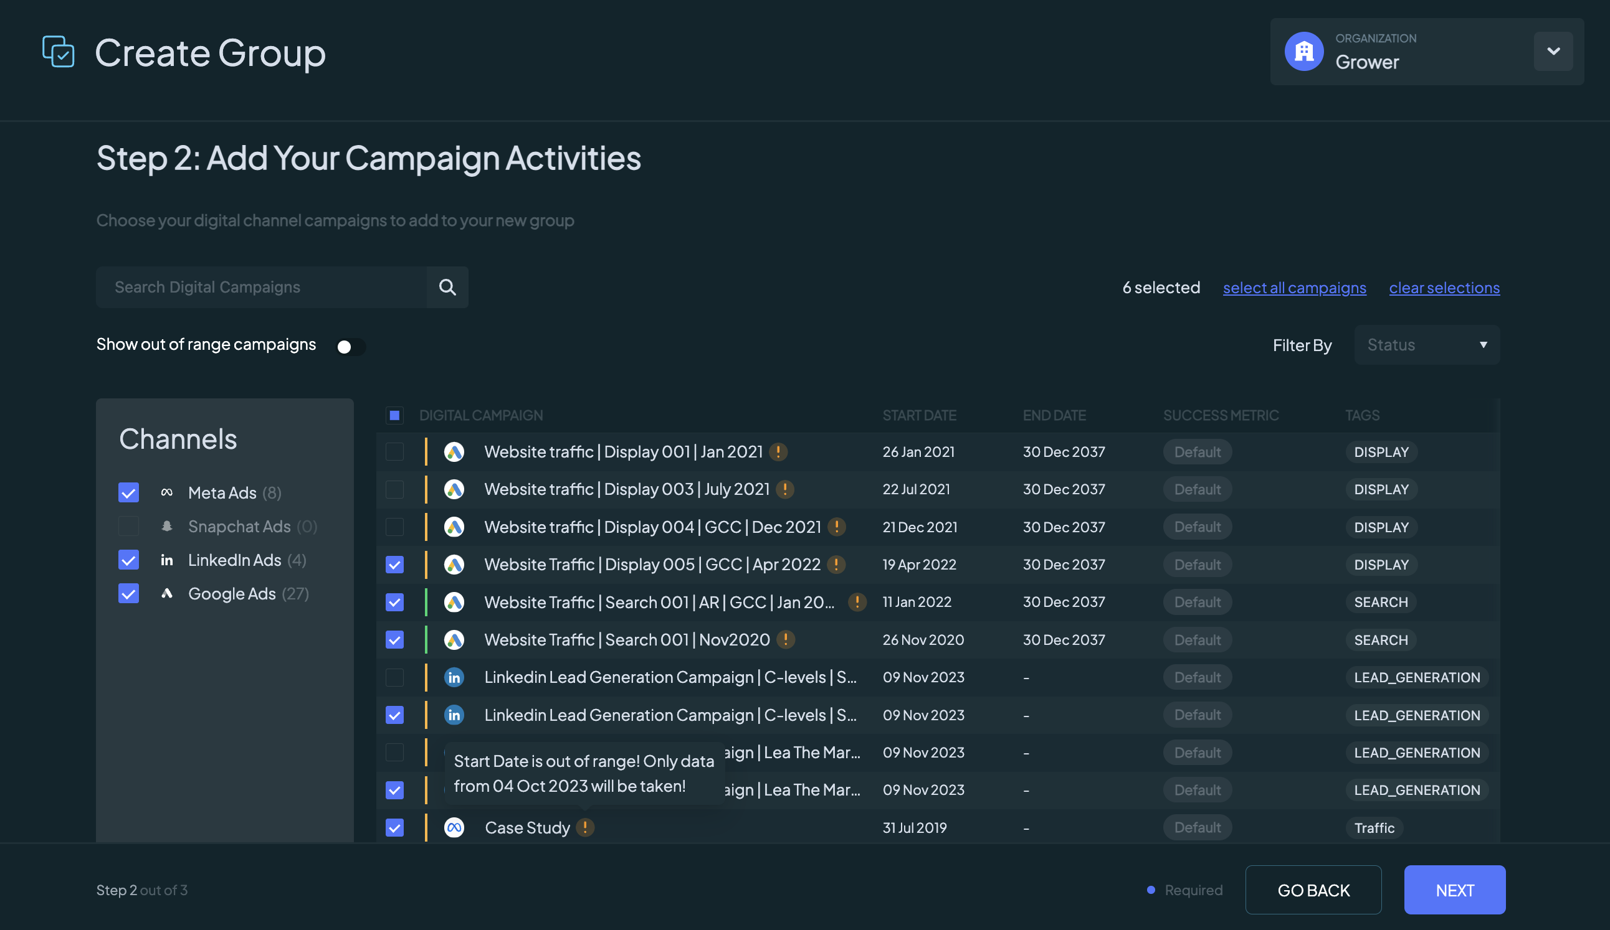The image size is (1610, 930).
Task: Click warning icon next to Search 001 Nov2020
Action: pos(785,639)
